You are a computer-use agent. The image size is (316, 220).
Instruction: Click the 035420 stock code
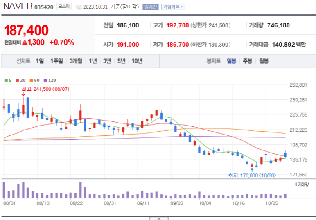pyautogui.click(x=44, y=7)
